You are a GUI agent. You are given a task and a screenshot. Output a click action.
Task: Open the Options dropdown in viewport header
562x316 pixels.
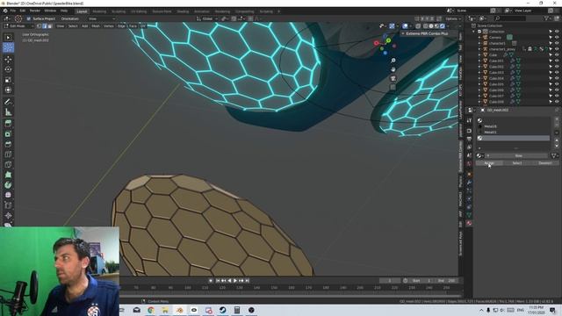pyautogui.click(x=453, y=18)
